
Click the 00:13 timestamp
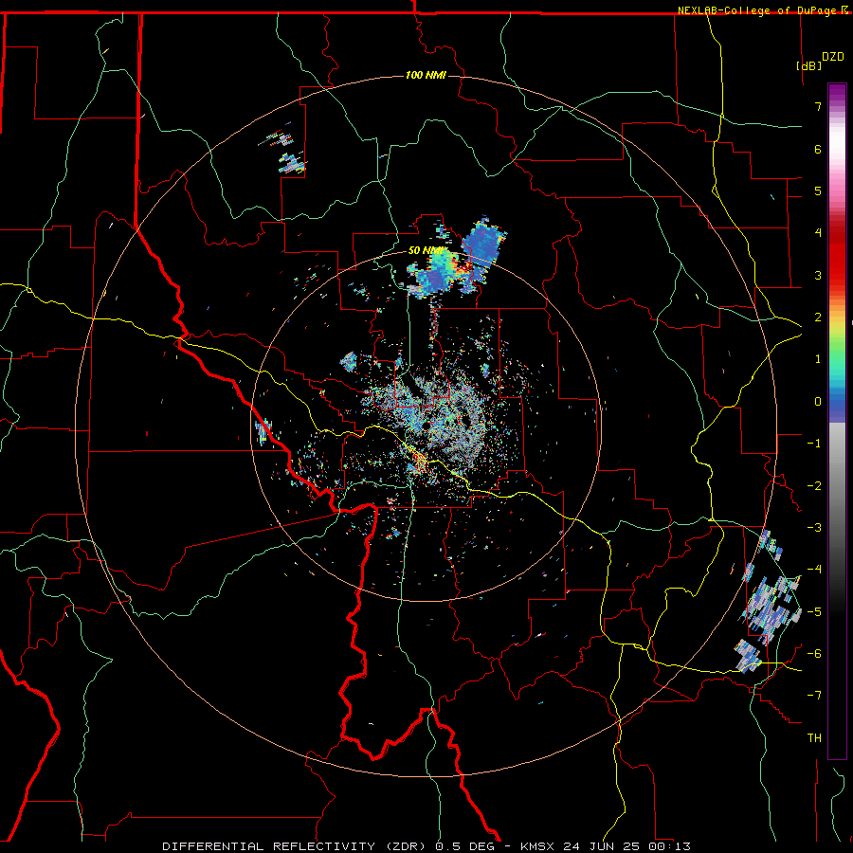(668, 846)
